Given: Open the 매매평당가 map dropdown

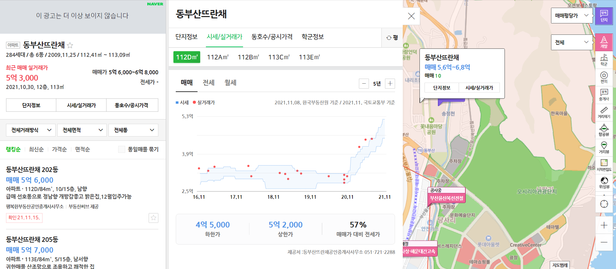Looking at the screenshot, I should pos(572,15).
